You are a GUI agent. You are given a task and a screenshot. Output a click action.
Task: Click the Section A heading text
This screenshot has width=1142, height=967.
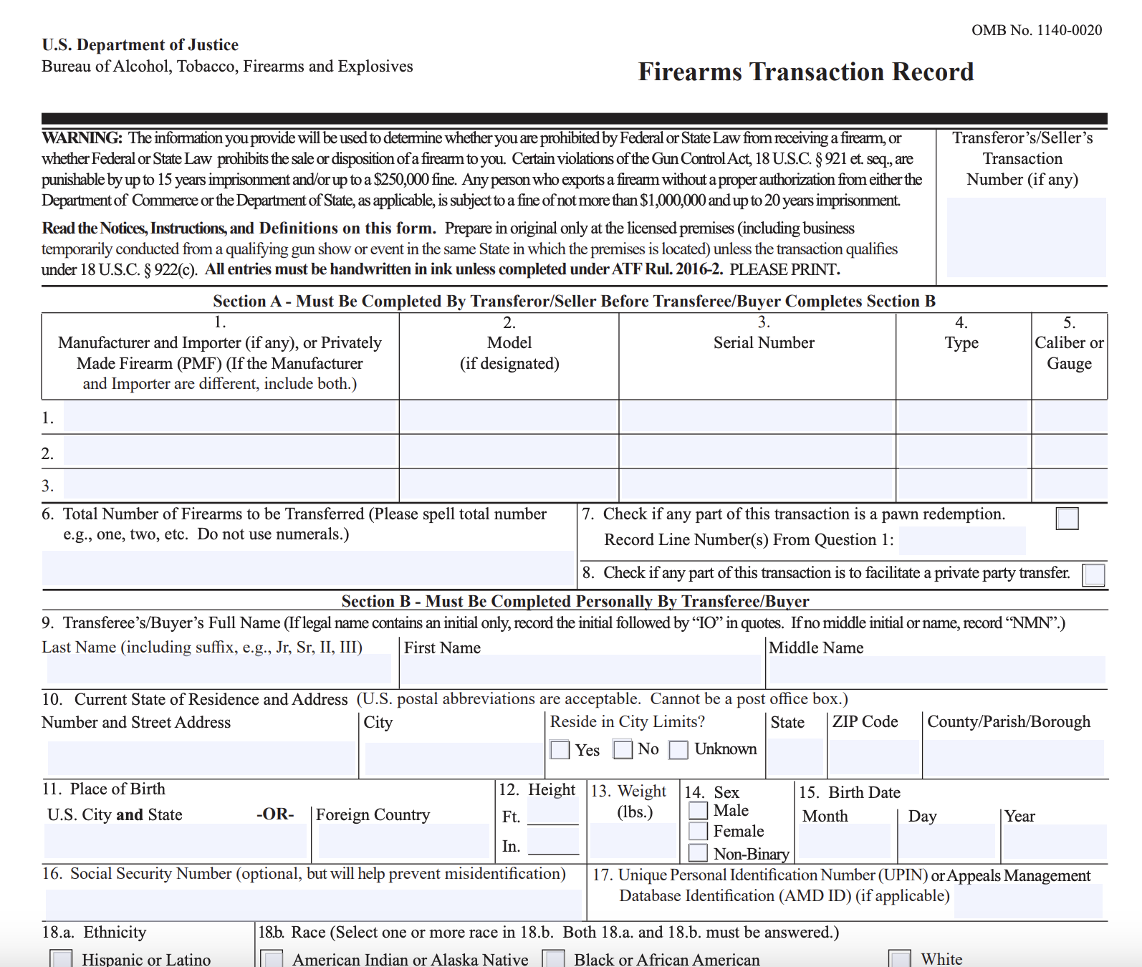coord(575,301)
